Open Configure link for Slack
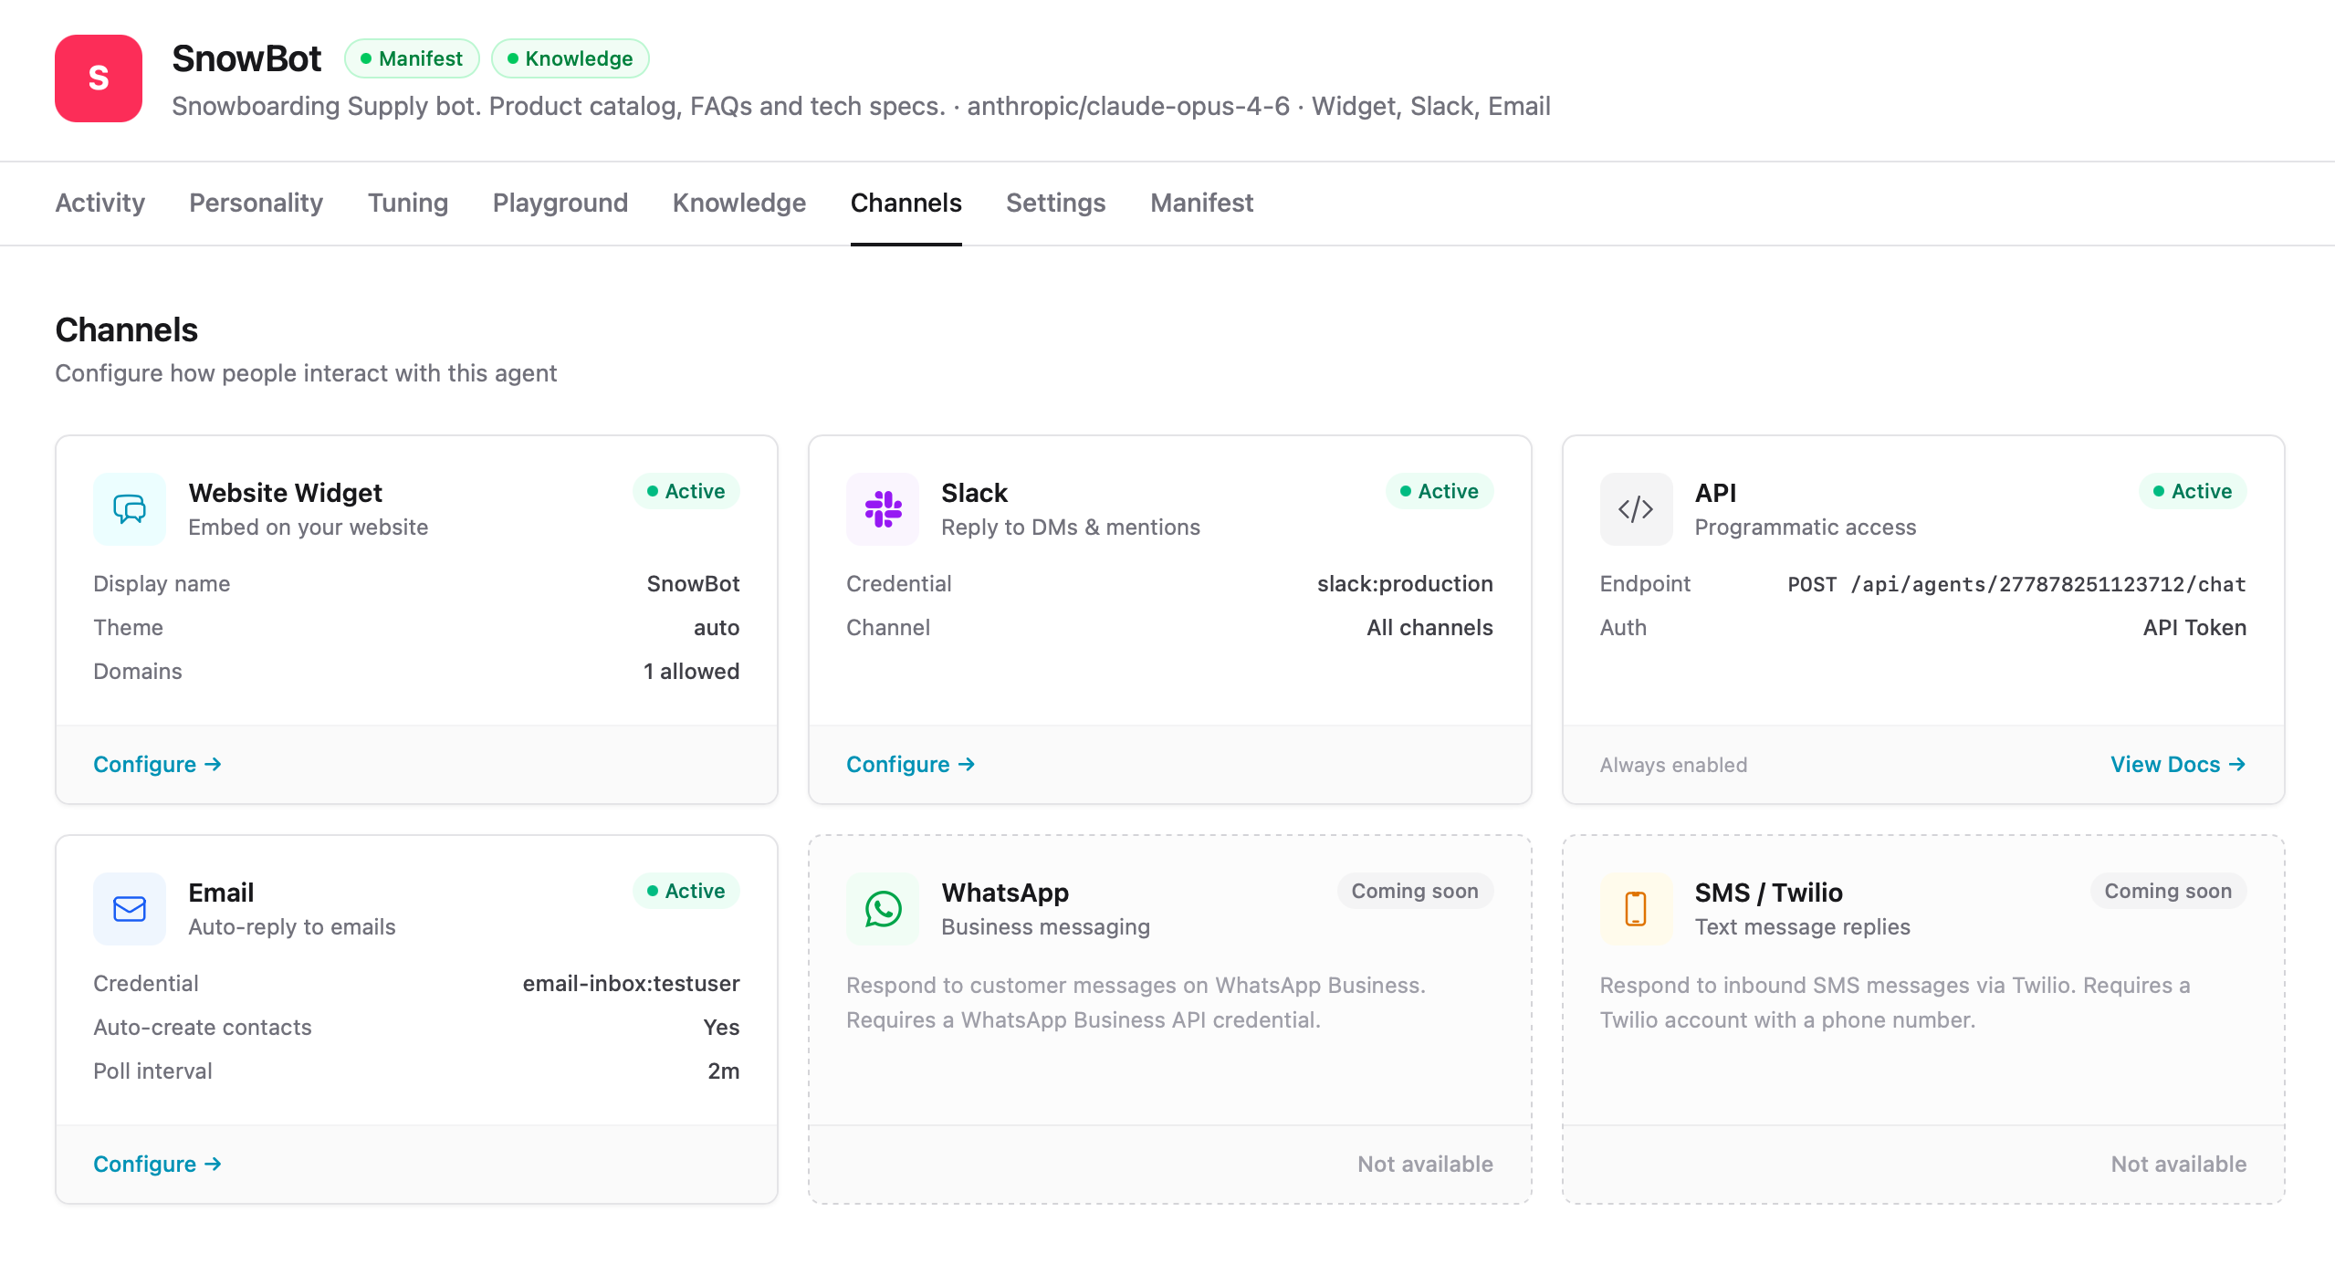This screenshot has width=2335, height=1285. click(x=910, y=765)
